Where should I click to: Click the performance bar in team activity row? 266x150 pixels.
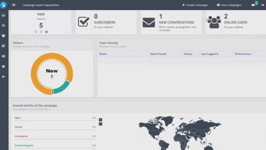point(250,61)
